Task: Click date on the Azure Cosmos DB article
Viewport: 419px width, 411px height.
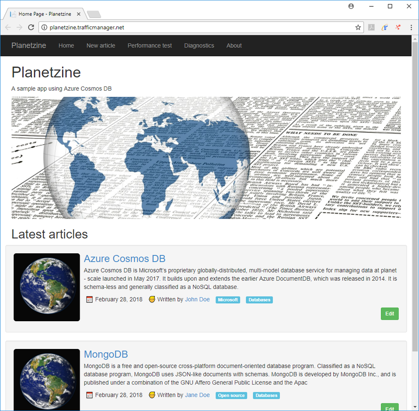Action: point(119,299)
